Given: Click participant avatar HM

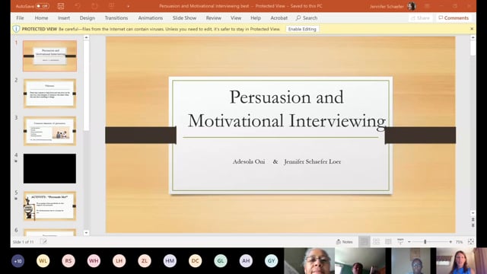Looking at the screenshot, I should point(170,261).
